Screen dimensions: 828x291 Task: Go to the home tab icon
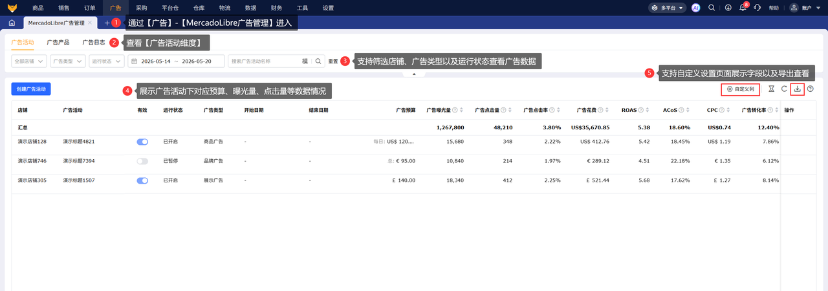(12, 23)
